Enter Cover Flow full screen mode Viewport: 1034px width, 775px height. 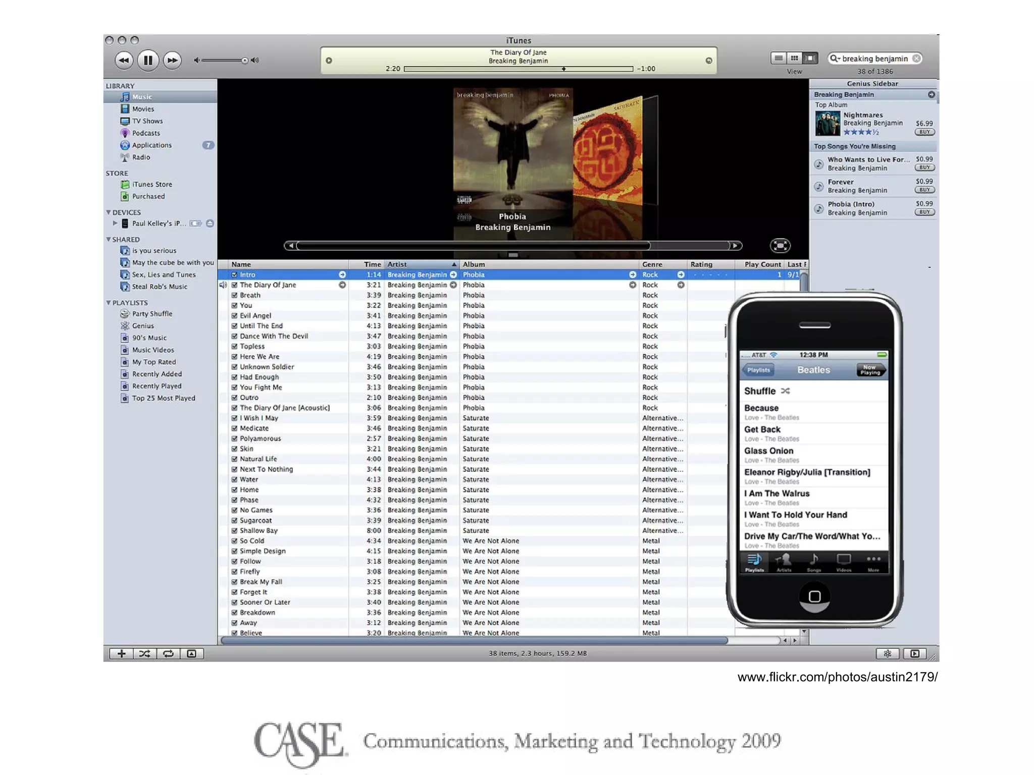(x=780, y=246)
